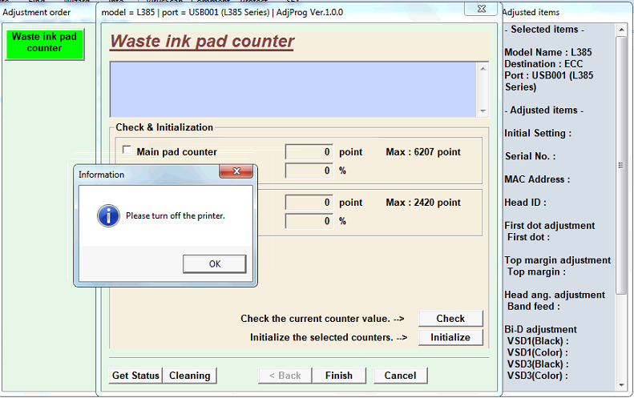Click 'VSD3(Color) :' entry
634x398 pixels.
pyautogui.click(x=537, y=376)
